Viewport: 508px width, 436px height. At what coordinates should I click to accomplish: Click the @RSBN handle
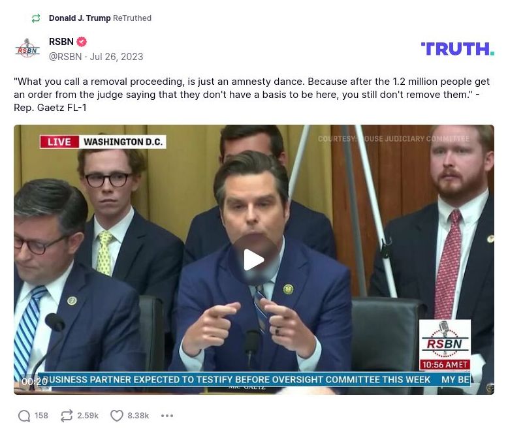(x=65, y=57)
